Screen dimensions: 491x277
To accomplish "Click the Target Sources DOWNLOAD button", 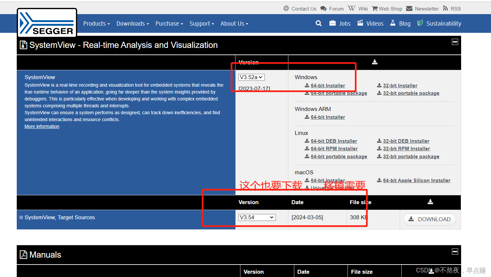I will (x=429, y=219).
